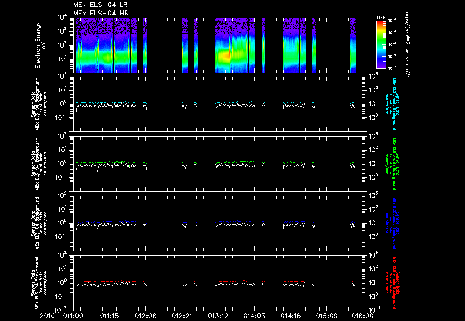Image resolution: width=465 pixels, height=321 pixels.
Task: Click the "013:12" time axis label
Action: pyautogui.click(x=218, y=316)
